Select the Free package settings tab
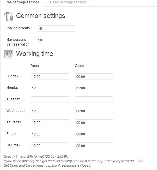Screen dimensions: 157x170 (22, 3)
